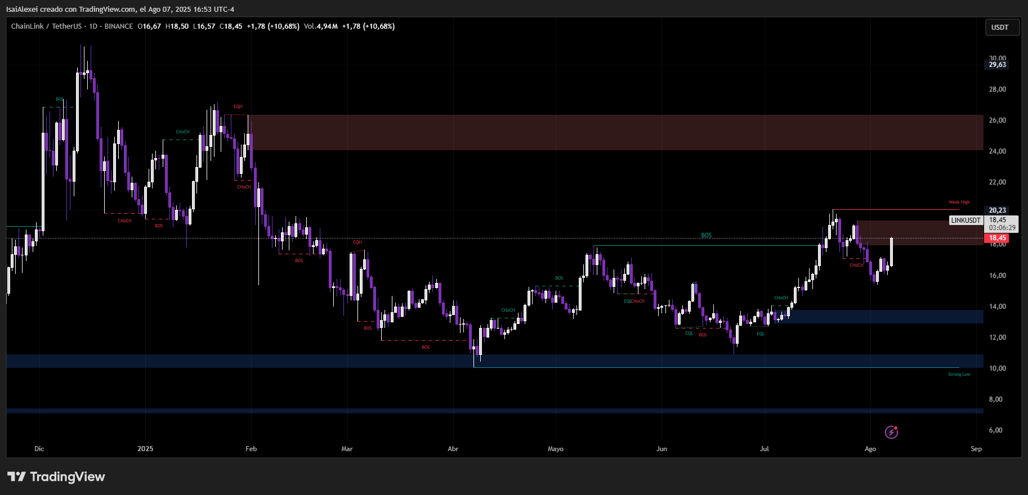Screen dimensions: 1028x495
Task: Click the 03:06:29 candle countdown timer
Action: [1002, 228]
